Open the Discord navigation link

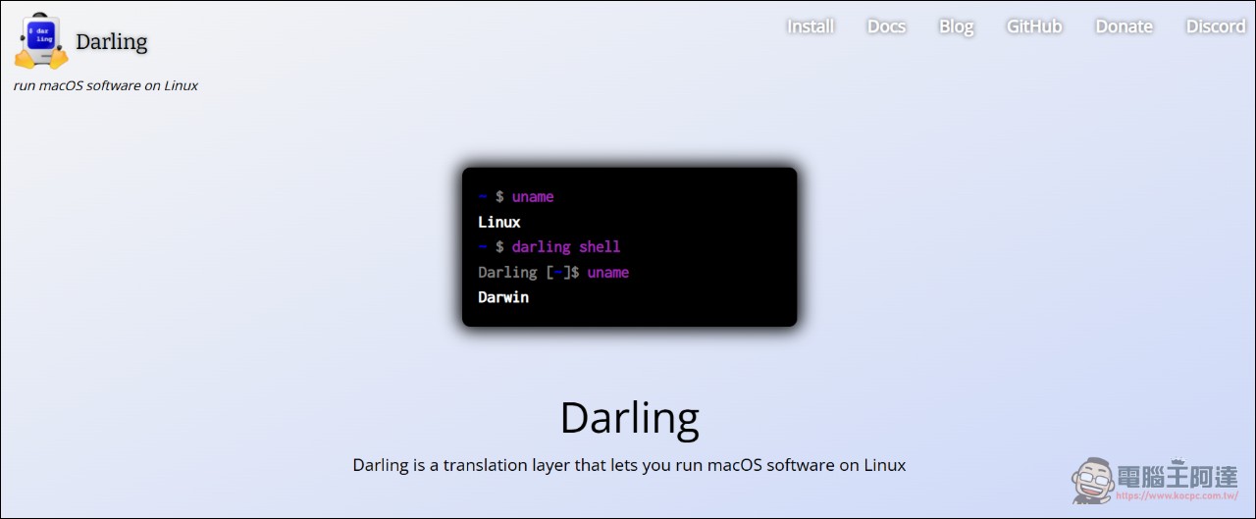1216,26
